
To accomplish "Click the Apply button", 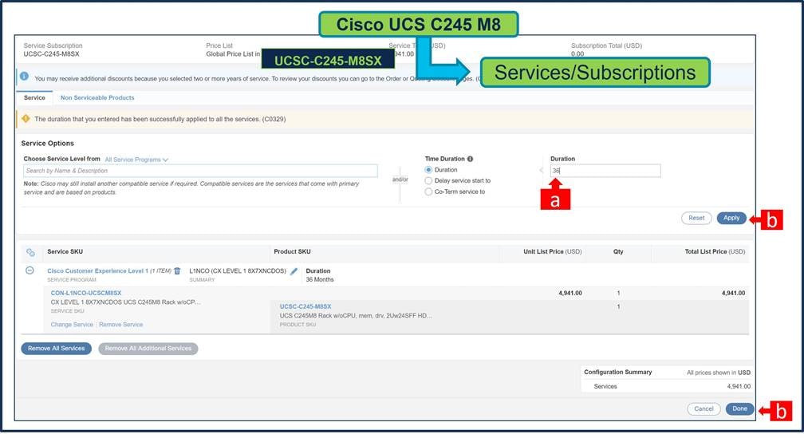I will tap(731, 218).
